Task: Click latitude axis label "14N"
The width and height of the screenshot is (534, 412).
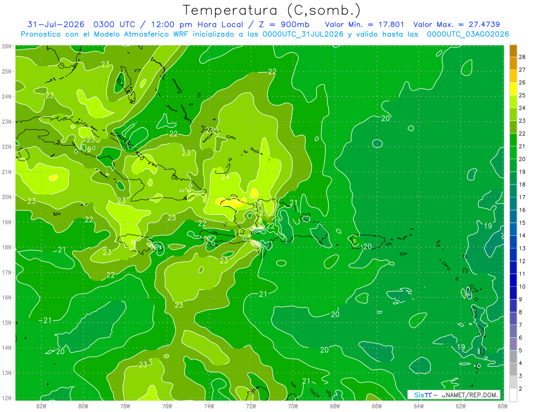Action: tap(6, 348)
